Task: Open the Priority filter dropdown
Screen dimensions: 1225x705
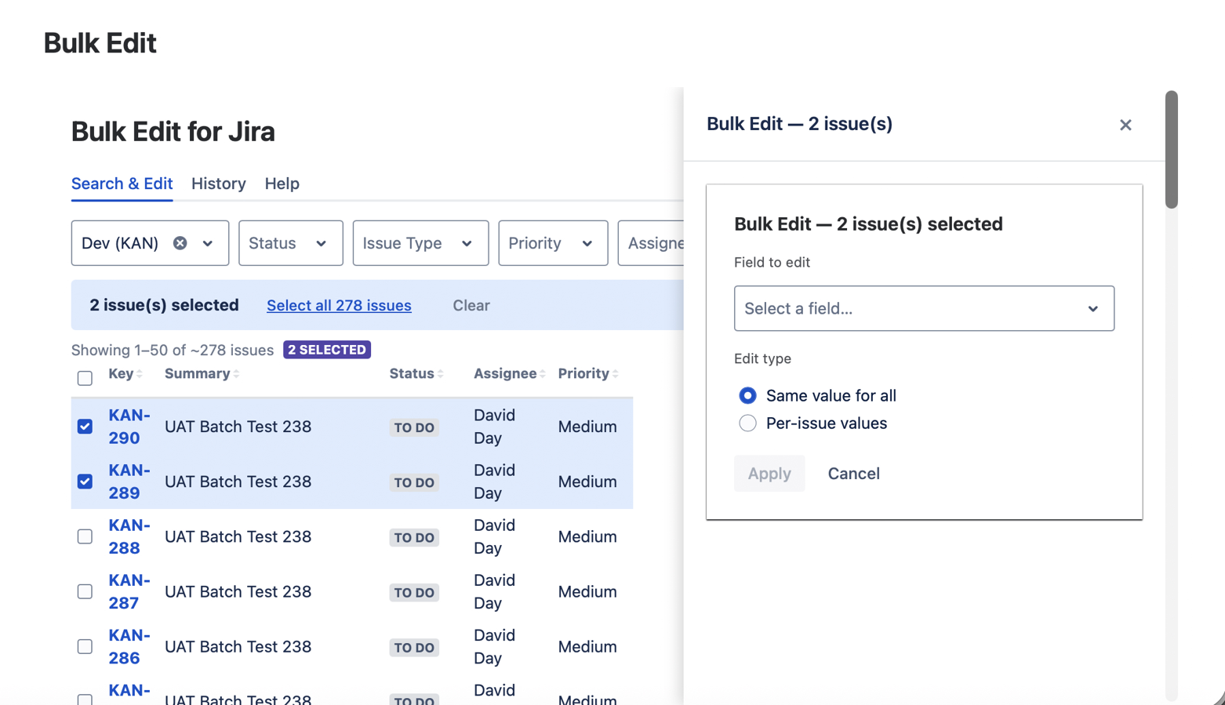Action: [x=553, y=243]
